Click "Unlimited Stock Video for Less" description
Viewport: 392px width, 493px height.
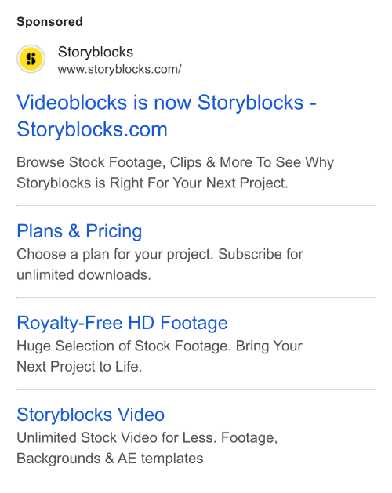pos(116,437)
